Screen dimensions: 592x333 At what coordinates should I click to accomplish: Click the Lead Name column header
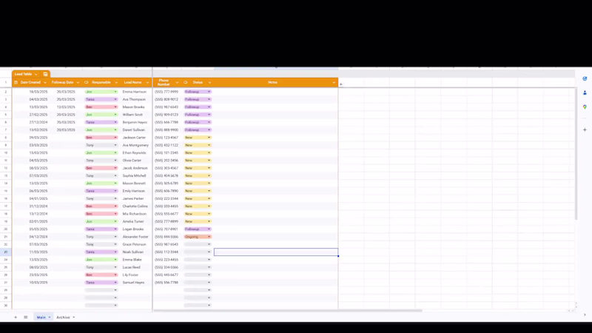132,82
